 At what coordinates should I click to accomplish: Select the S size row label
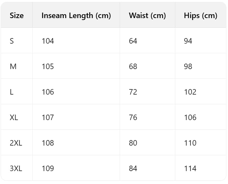12,41
